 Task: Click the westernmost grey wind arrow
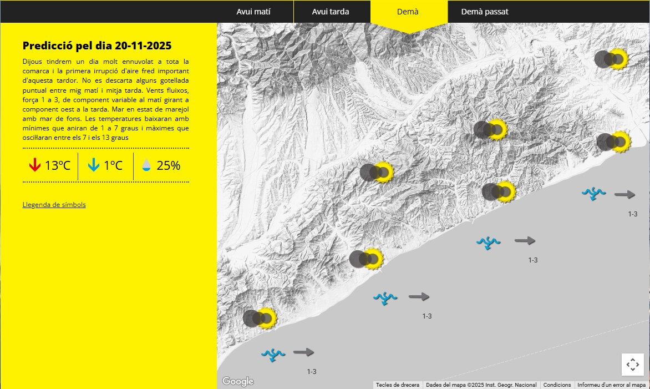(x=303, y=352)
